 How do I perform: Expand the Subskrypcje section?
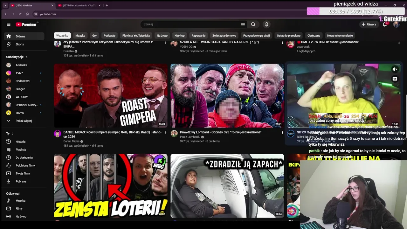[x=17, y=57]
